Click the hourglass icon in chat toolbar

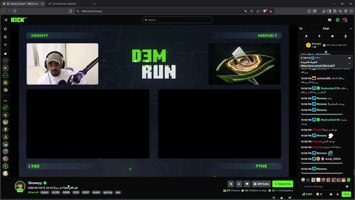(x=346, y=36)
